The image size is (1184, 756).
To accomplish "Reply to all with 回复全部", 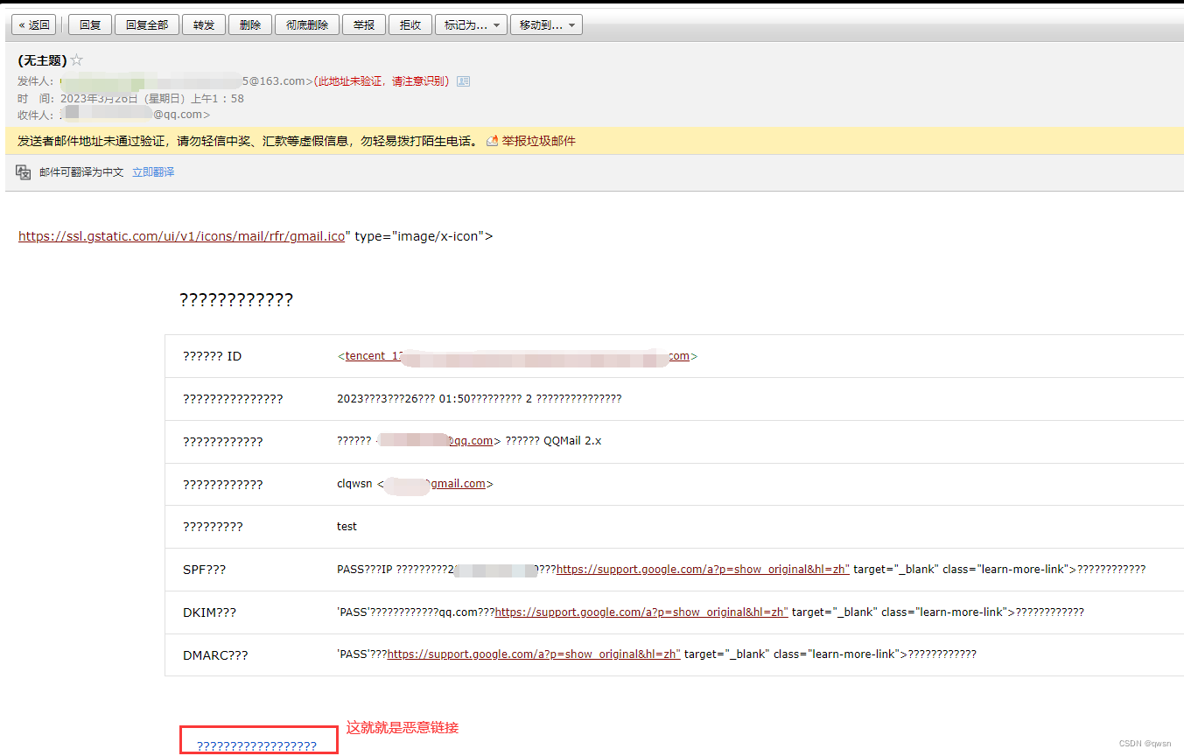I will (146, 25).
